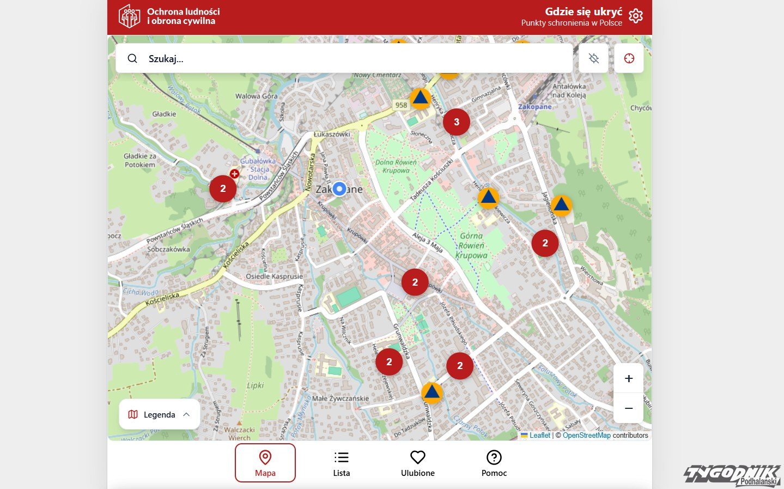Open settings via the gear icon
The width and height of the screenshot is (784, 489).
click(635, 16)
